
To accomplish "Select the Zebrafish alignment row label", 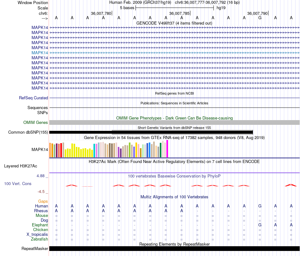I will (39, 239).
